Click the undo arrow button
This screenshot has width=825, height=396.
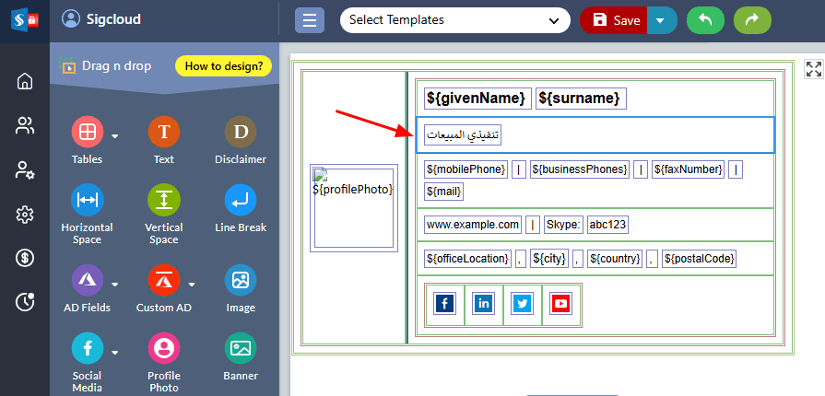[705, 20]
